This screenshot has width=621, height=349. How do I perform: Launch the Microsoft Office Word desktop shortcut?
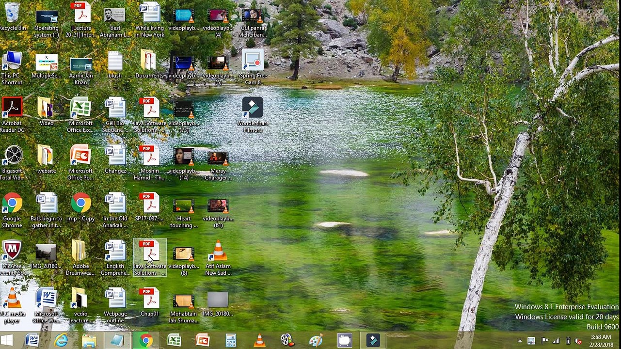(47, 306)
